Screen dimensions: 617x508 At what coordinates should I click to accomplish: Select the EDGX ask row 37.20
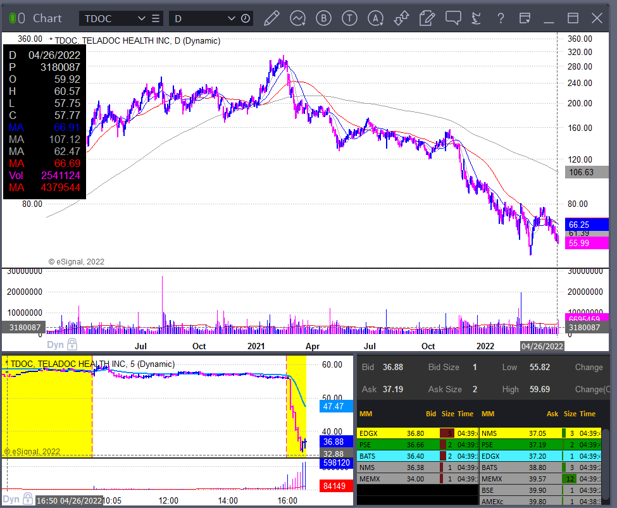[x=540, y=456]
